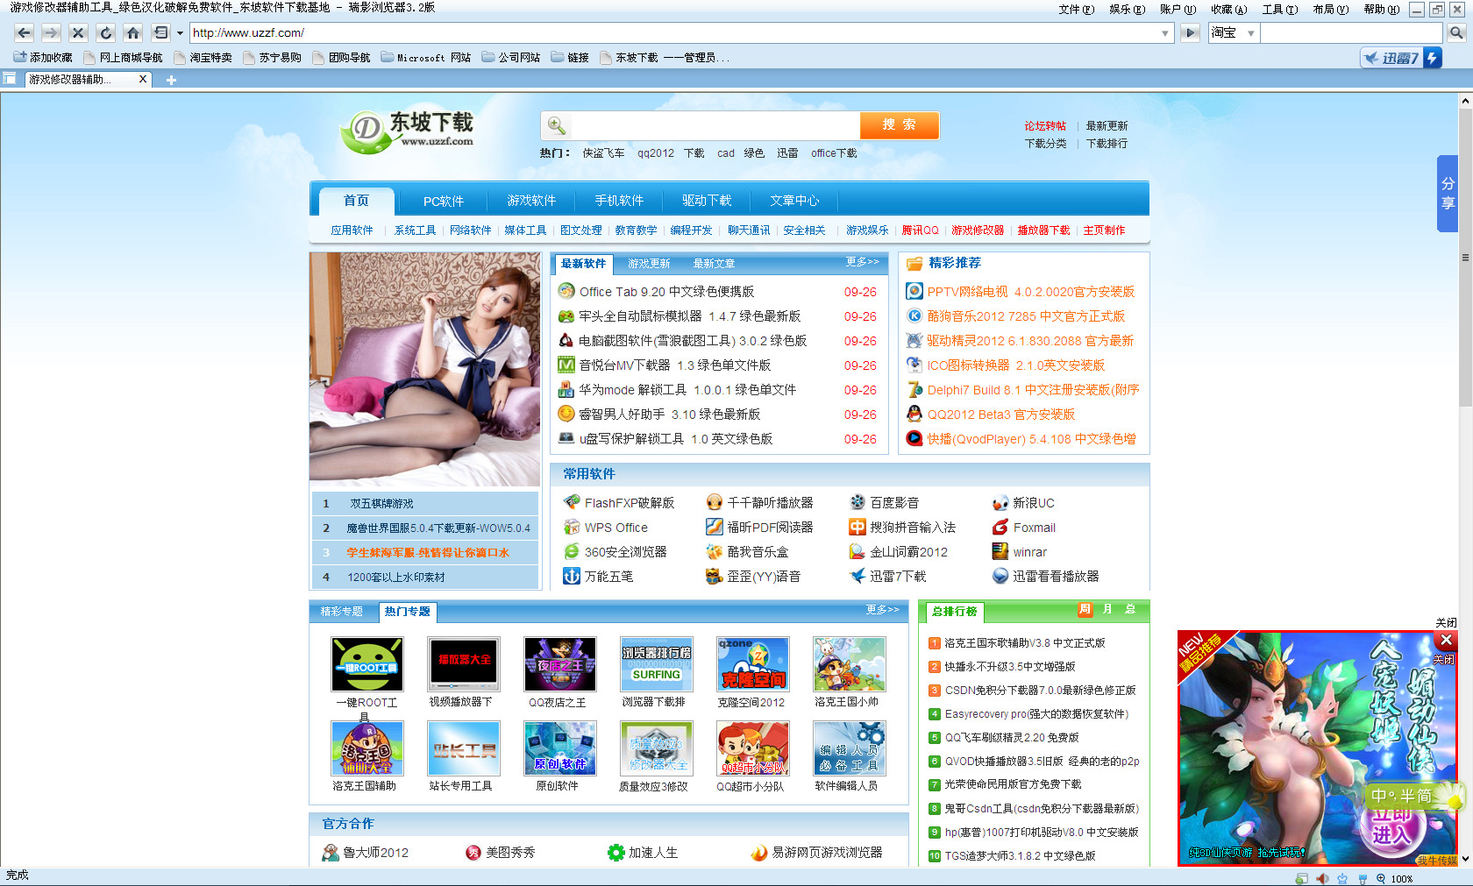This screenshot has height=886, width=1473.
Task: Open the 工具 menu
Action: click(1280, 10)
